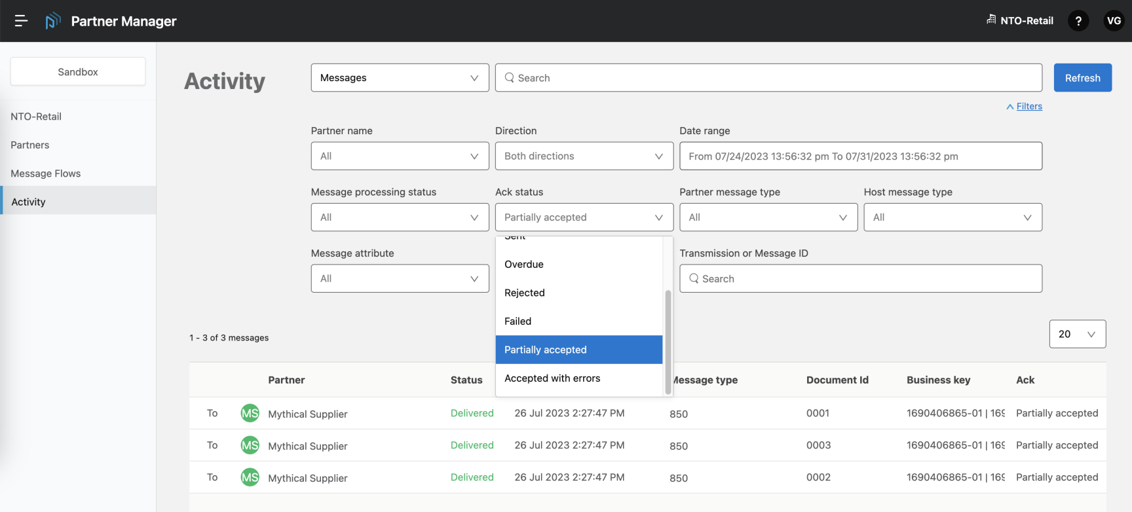Click MS avatar in Document 0003 row
The image size is (1132, 512).
point(250,445)
